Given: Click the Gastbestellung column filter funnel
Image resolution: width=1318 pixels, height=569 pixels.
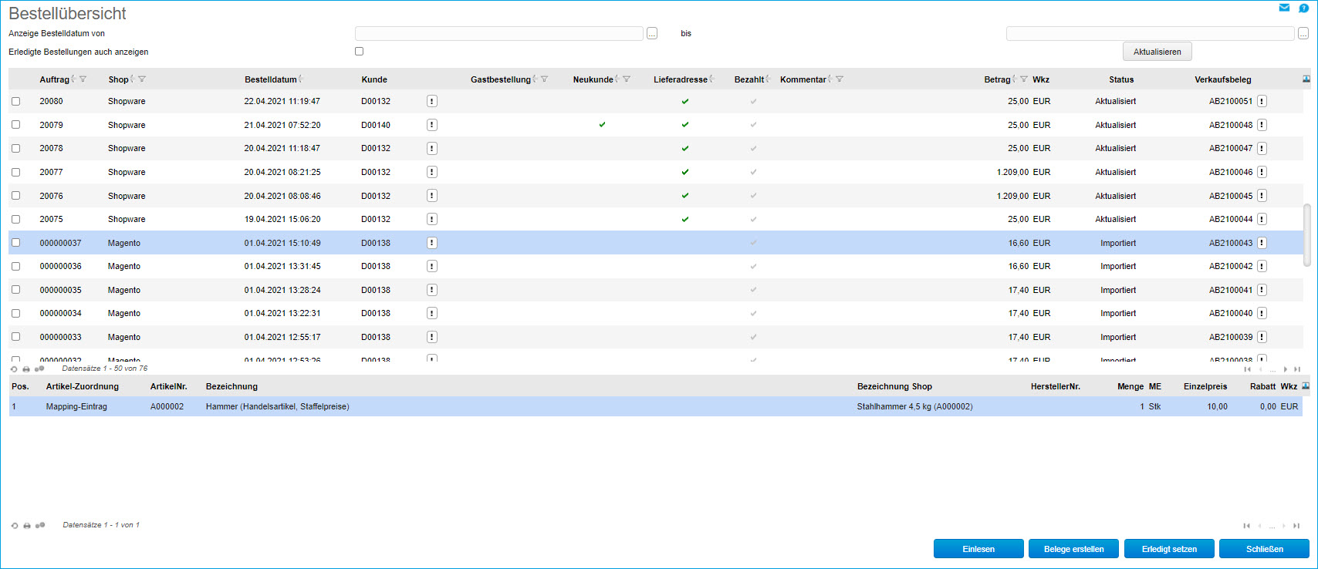Looking at the screenshot, I should (544, 79).
